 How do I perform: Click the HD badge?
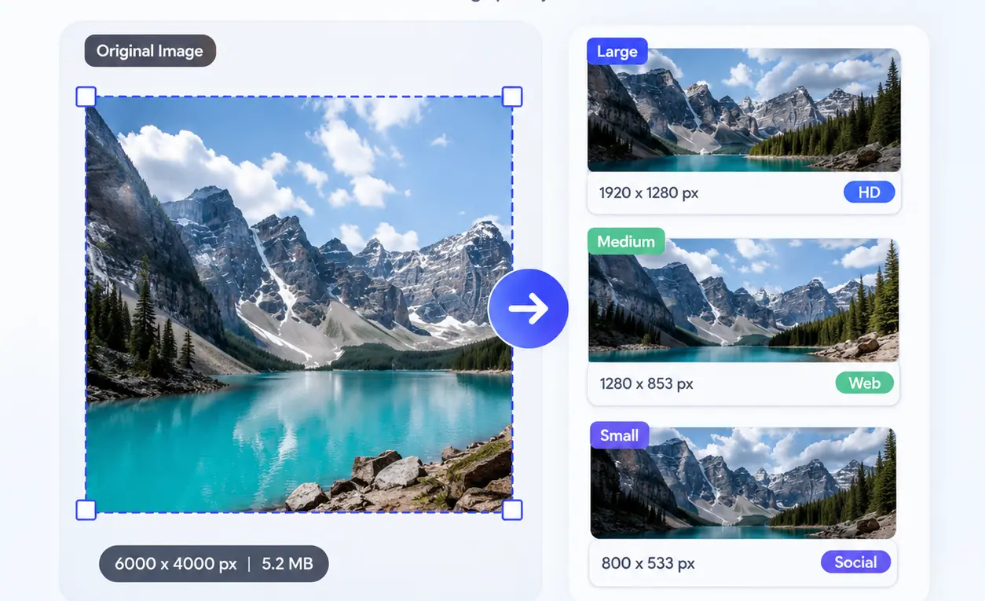point(870,192)
